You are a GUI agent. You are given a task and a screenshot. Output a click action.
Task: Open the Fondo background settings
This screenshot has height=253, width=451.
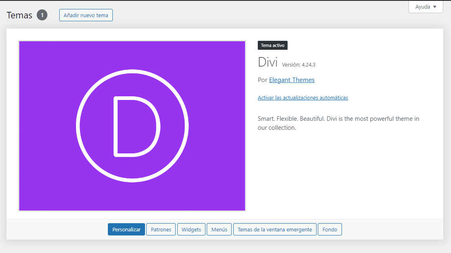tap(330, 229)
